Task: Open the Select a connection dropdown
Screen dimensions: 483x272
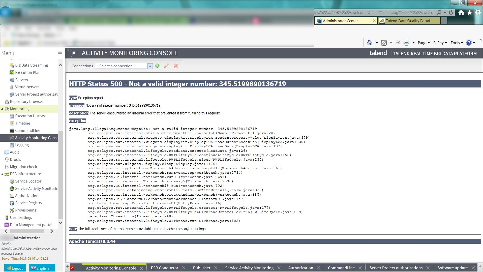Action: coord(150,66)
